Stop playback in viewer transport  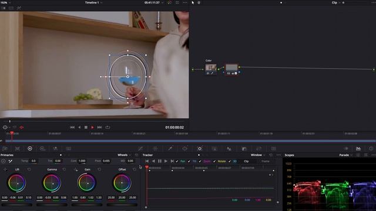(x=86, y=127)
